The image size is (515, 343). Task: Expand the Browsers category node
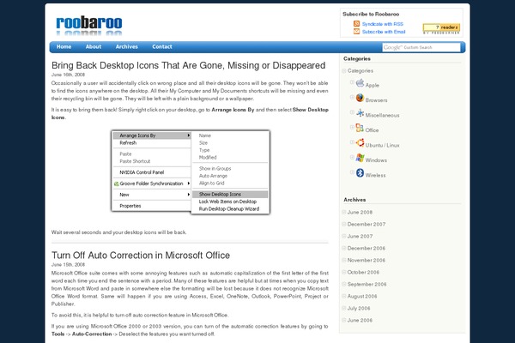(352, 97)
